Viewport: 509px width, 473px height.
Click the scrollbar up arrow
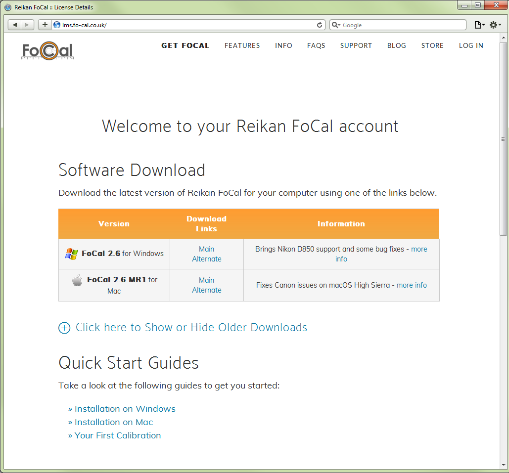[x=503, y=38]
